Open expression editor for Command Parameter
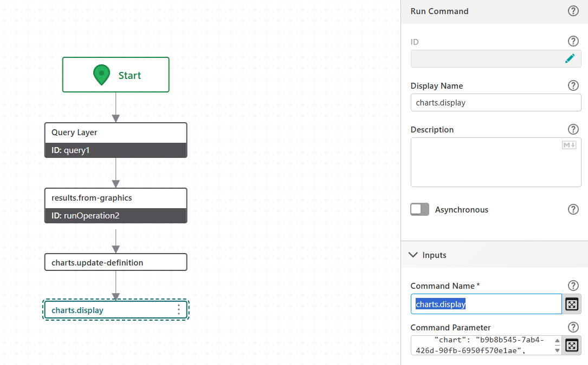The image size is (588, 365). coord(572,346)
